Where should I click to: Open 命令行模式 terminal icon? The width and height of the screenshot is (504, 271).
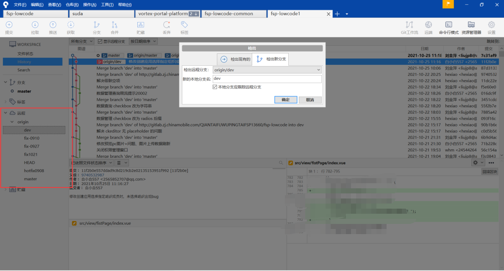pyautogui.click(x=449, y=25)
